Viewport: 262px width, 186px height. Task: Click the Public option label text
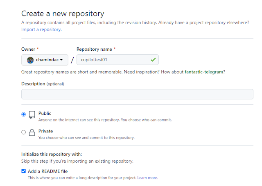tap(45, 113)
